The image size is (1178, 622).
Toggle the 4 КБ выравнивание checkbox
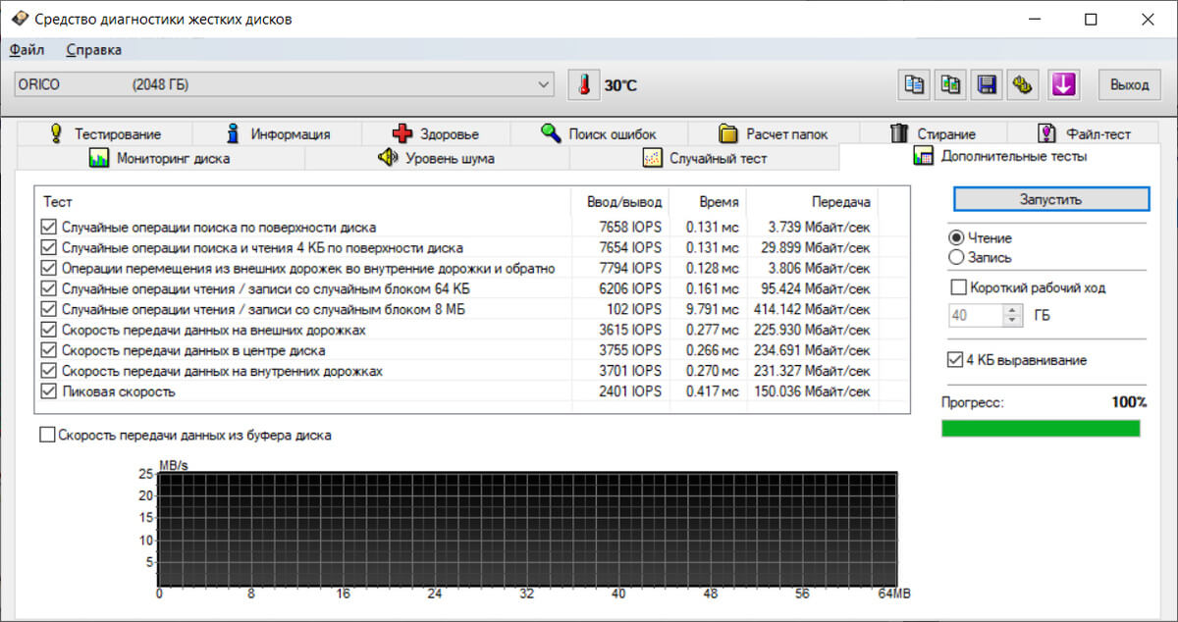(x=954, y=360)
